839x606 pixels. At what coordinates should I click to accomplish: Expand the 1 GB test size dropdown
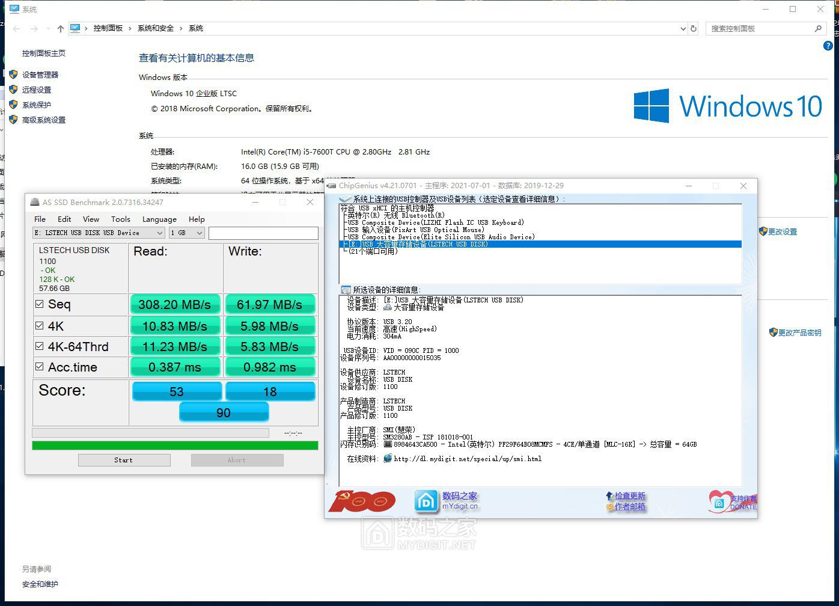(x=200, y=233)
